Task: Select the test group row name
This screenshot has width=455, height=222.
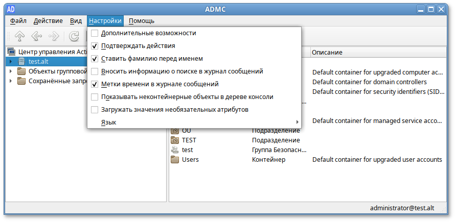Action: 188,150
